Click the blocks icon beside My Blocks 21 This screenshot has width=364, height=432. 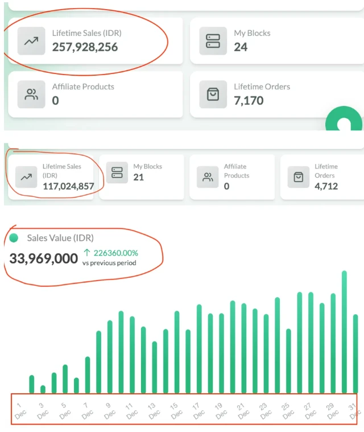[x=117, y=172]
